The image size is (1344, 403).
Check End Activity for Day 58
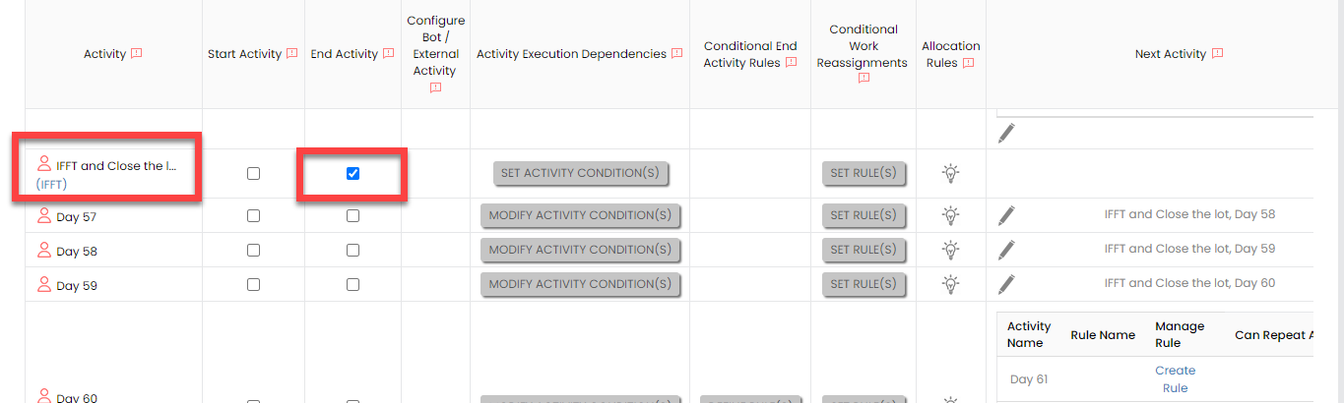click(x=352, y=250)
